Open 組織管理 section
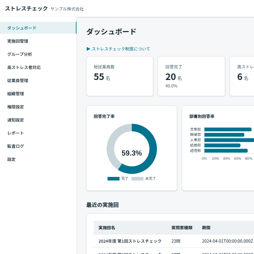The width and height of the screenshot is (254, 254). [16, 94]
